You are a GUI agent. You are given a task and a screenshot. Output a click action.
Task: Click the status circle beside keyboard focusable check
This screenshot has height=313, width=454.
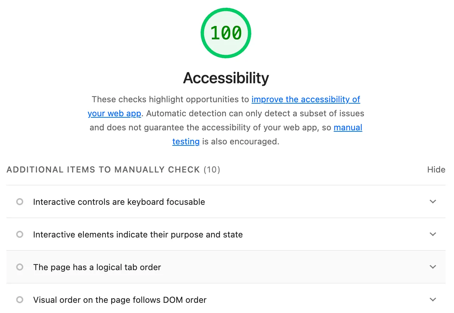tap(20, 202)
